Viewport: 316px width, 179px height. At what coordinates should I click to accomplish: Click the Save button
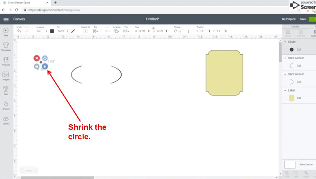pyautogui.click(x=303, y=19)
